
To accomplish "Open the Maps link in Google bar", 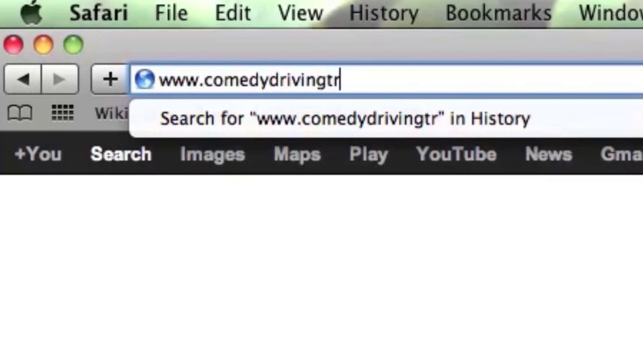I will click(x=297, y=154).
